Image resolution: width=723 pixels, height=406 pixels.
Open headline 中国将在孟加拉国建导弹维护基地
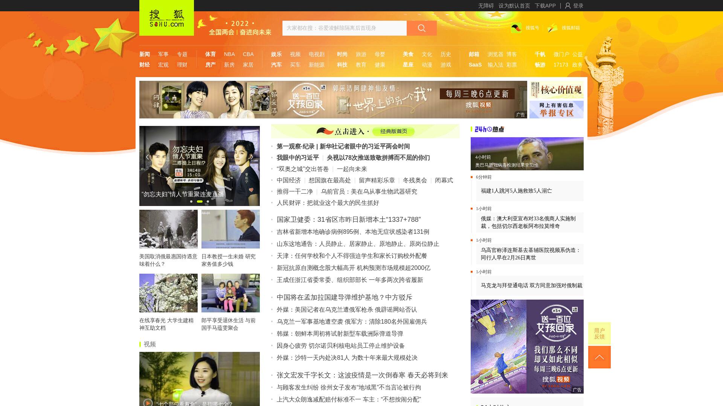point(345,297)
